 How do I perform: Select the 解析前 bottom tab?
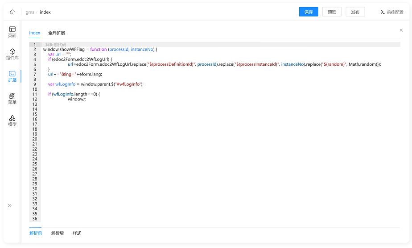36,233
